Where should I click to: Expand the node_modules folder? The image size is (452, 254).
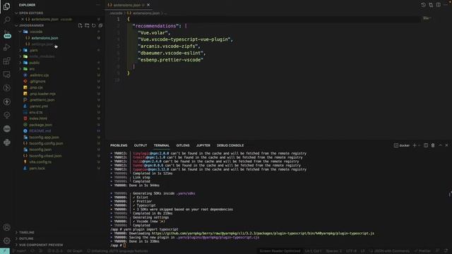42,56
